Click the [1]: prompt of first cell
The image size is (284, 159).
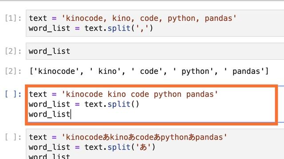13,18
